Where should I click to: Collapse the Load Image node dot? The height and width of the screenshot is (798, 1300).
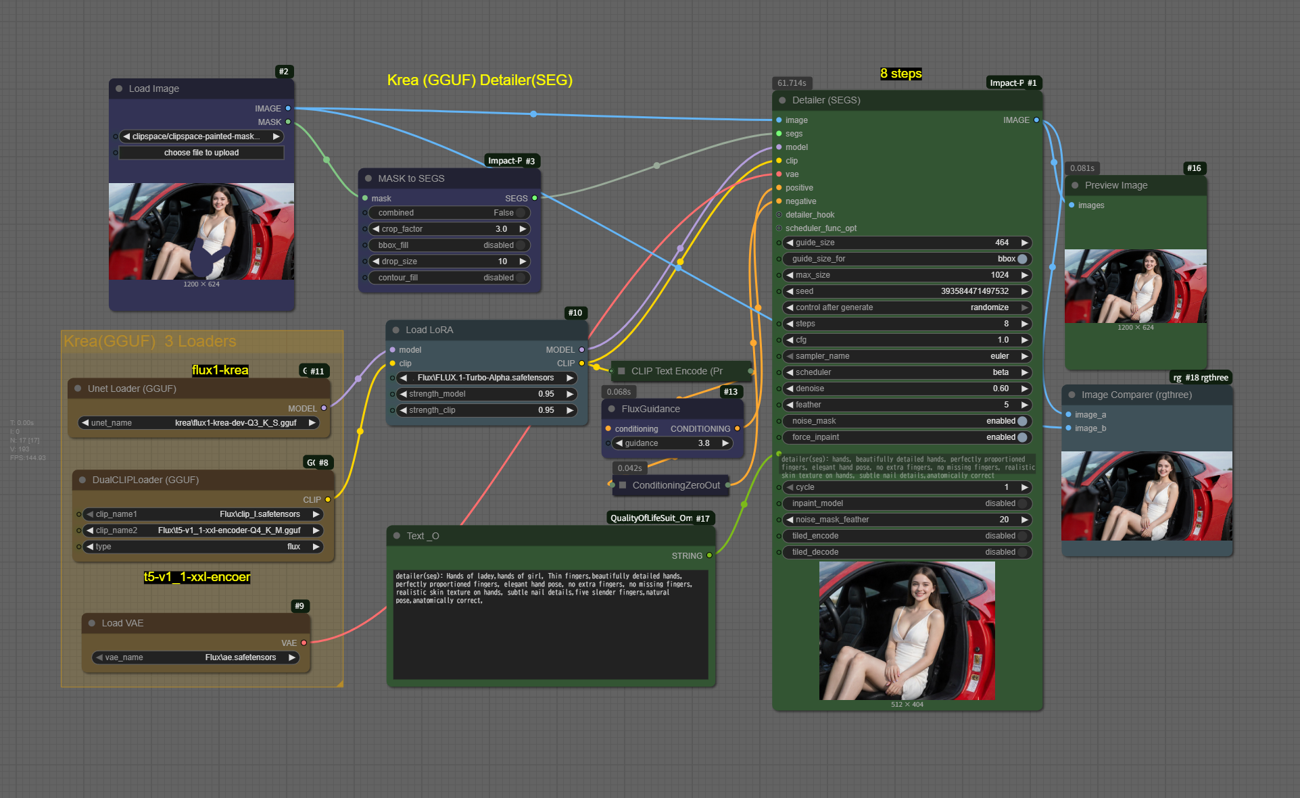point(119,89)
